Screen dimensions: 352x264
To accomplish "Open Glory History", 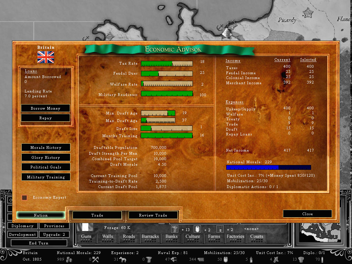I will [x=46, y=157].
